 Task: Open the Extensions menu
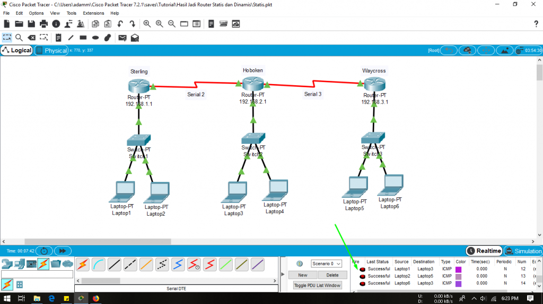93,13
